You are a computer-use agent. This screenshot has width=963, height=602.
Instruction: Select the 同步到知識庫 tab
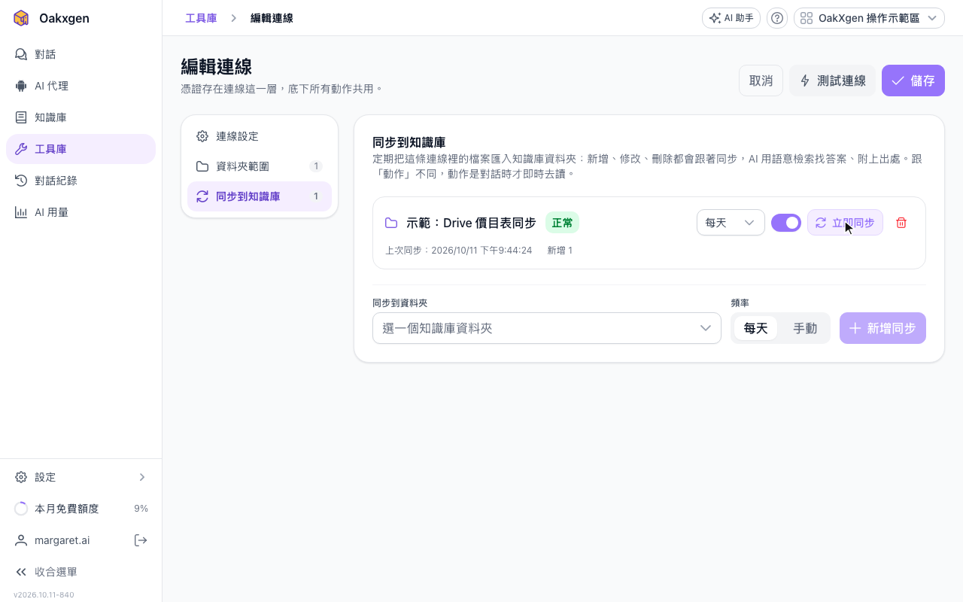click(260, 196)
